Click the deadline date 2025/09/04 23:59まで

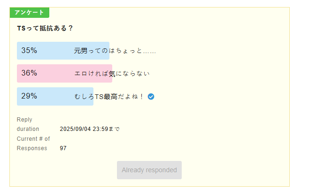[90, 129]
